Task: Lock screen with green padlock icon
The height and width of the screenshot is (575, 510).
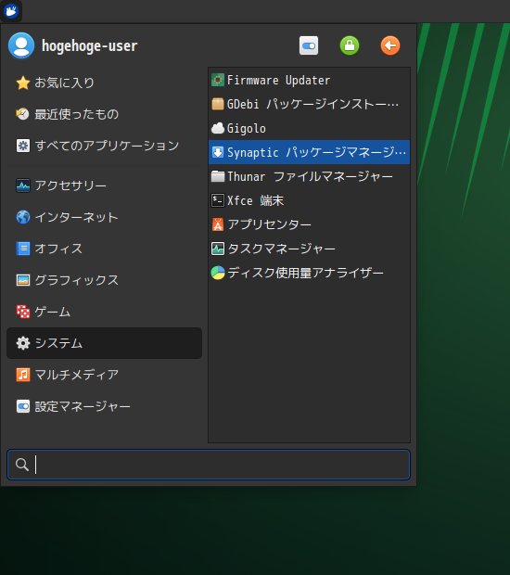Action: pos(350,45)
